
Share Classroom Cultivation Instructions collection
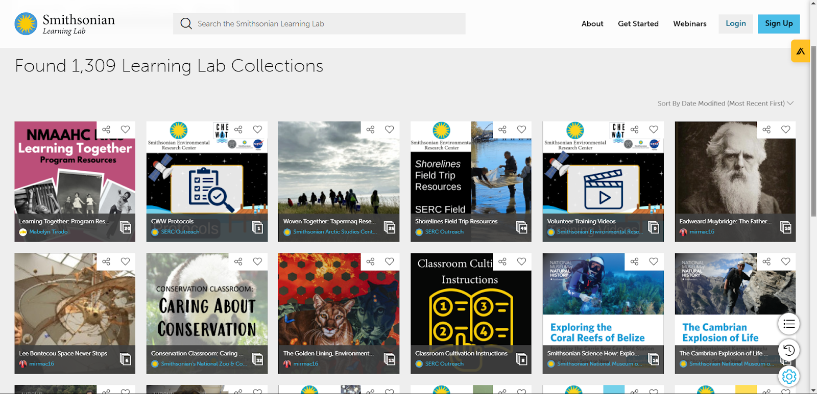(502, 261)
